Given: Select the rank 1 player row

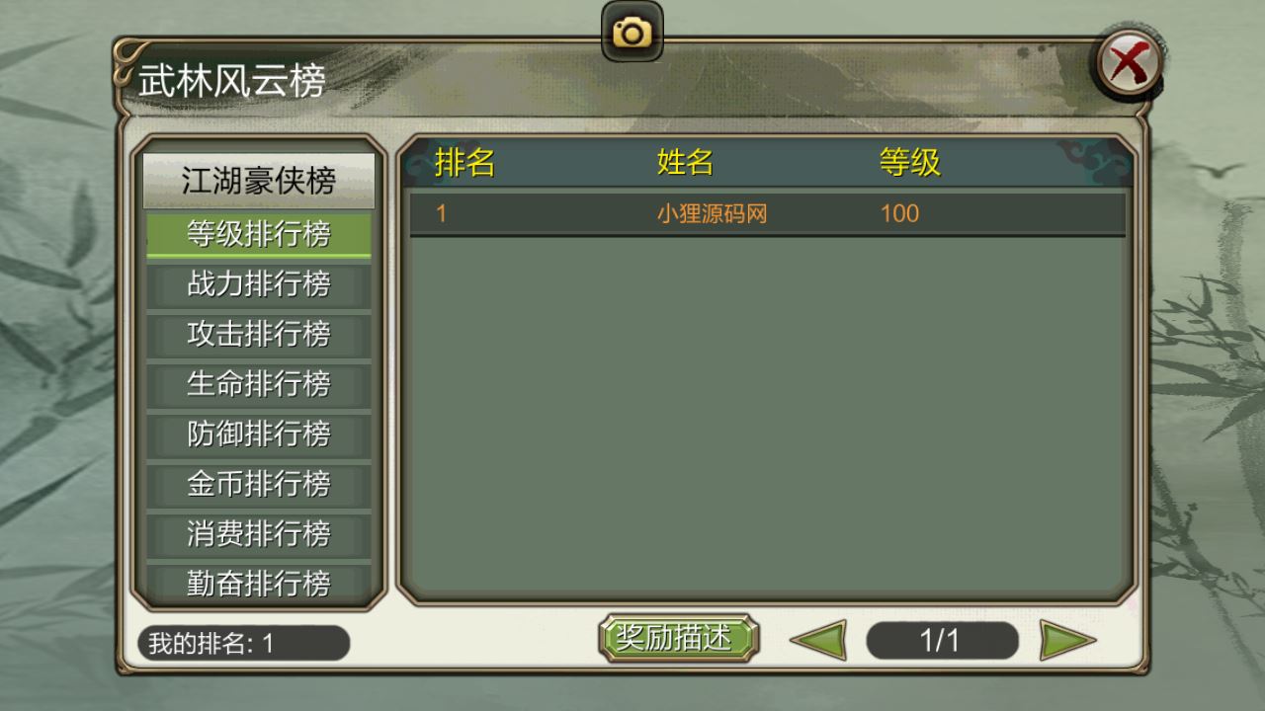Looking at the screenshot, I should click(768, 213).
